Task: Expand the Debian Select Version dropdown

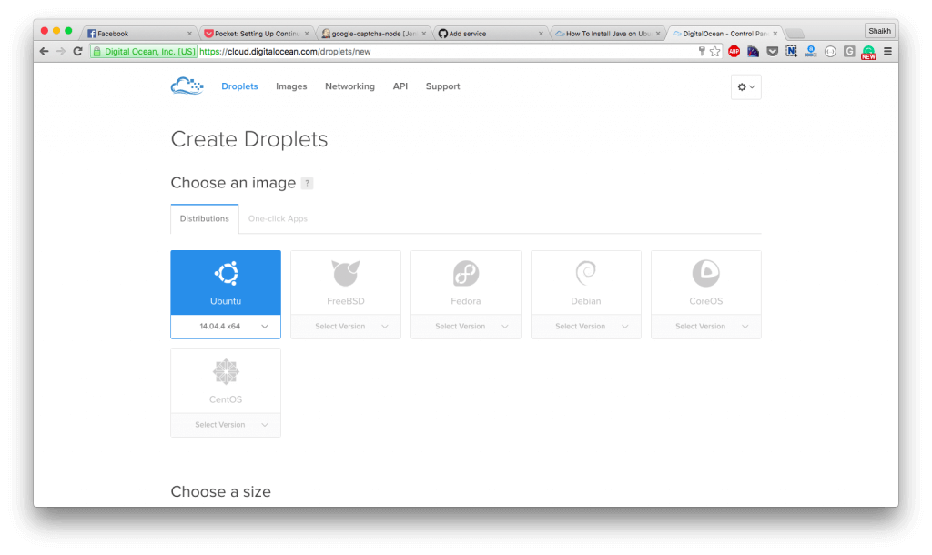Action: (x=585, y=326)
